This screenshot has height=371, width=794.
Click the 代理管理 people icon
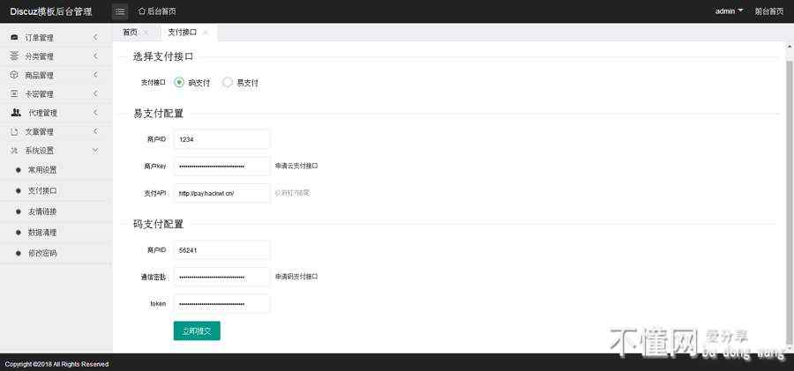(x=16, y=113)
